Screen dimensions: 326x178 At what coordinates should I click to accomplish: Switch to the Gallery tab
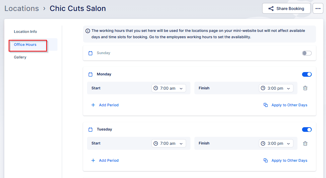(20, 57)
